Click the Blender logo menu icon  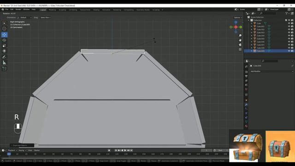[x=3, y=9]
